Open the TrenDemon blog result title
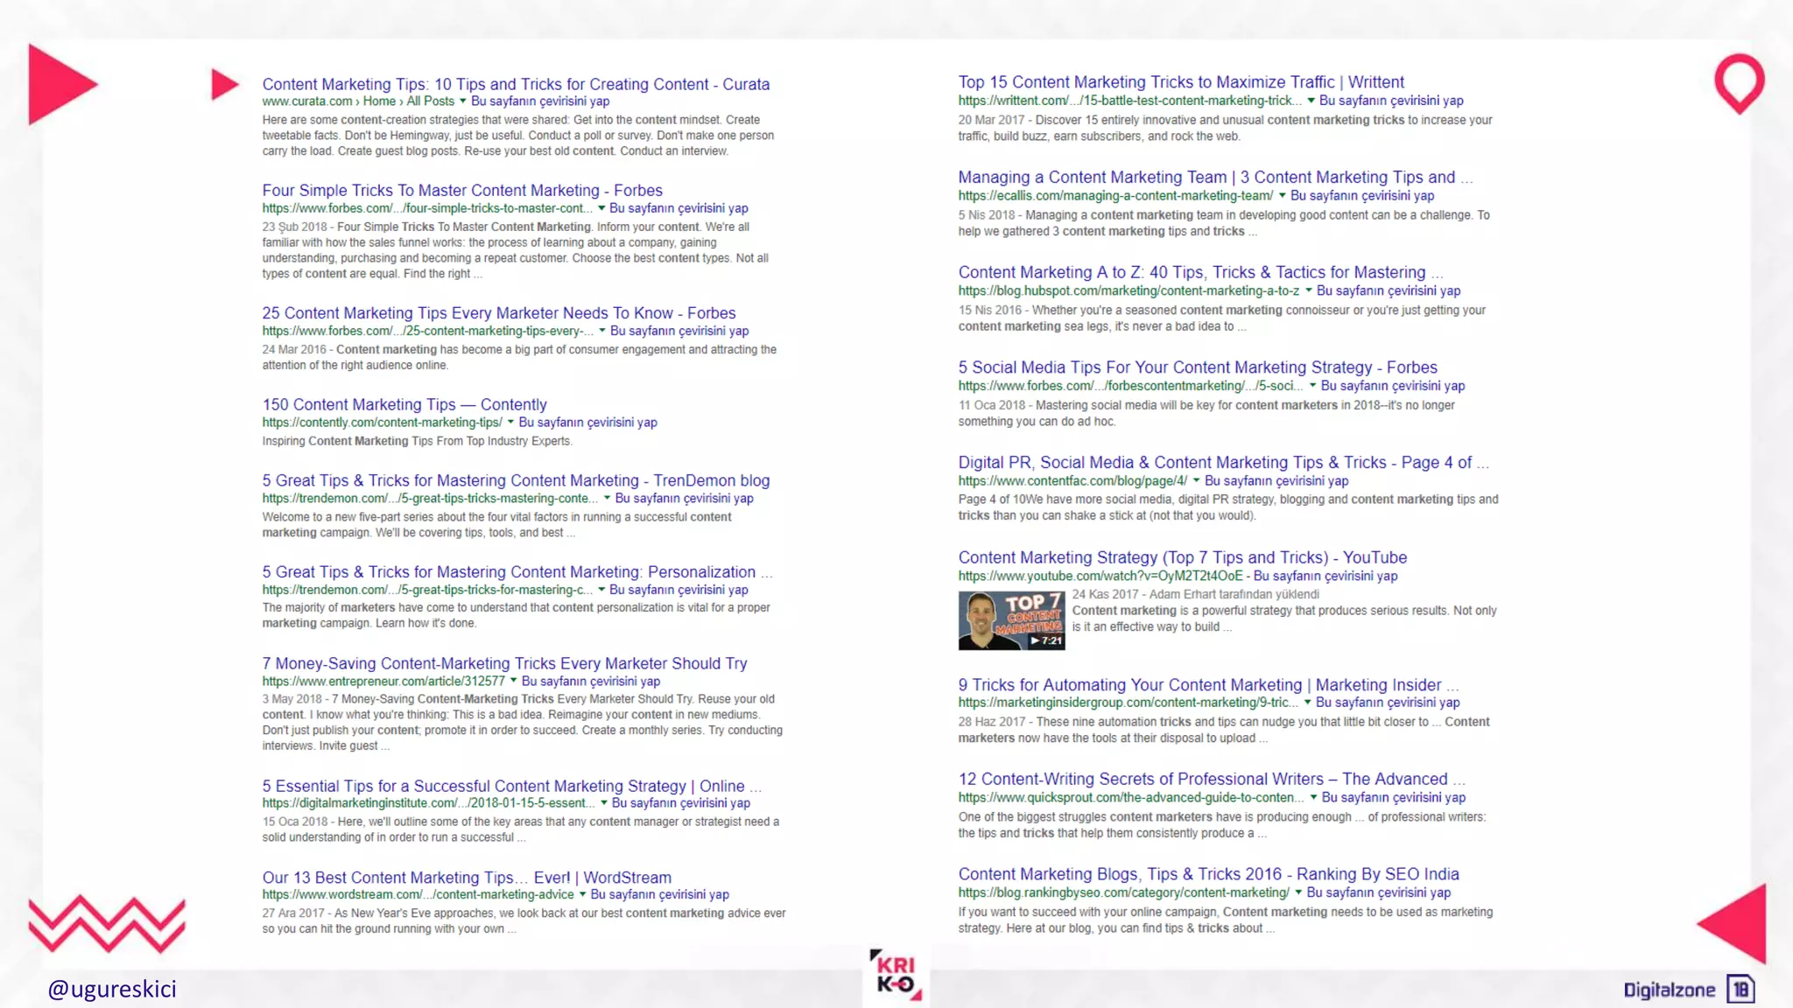1793x1008 pixels. [516, 480]
